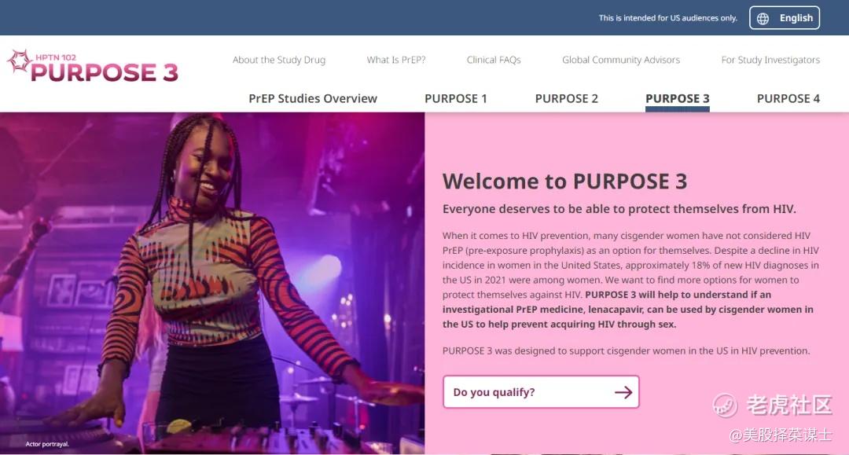Open Global Community Advisors link
849x455 pixels.
click(x=621, y=60)
